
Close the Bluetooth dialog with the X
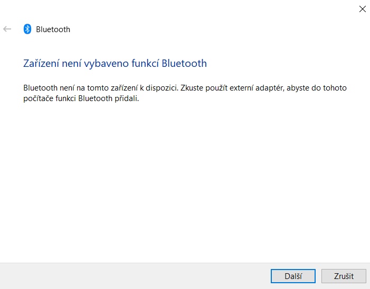(362, 8)
